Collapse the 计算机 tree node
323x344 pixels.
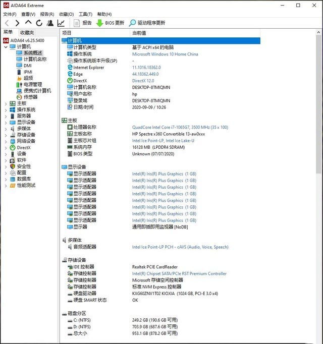6,47
